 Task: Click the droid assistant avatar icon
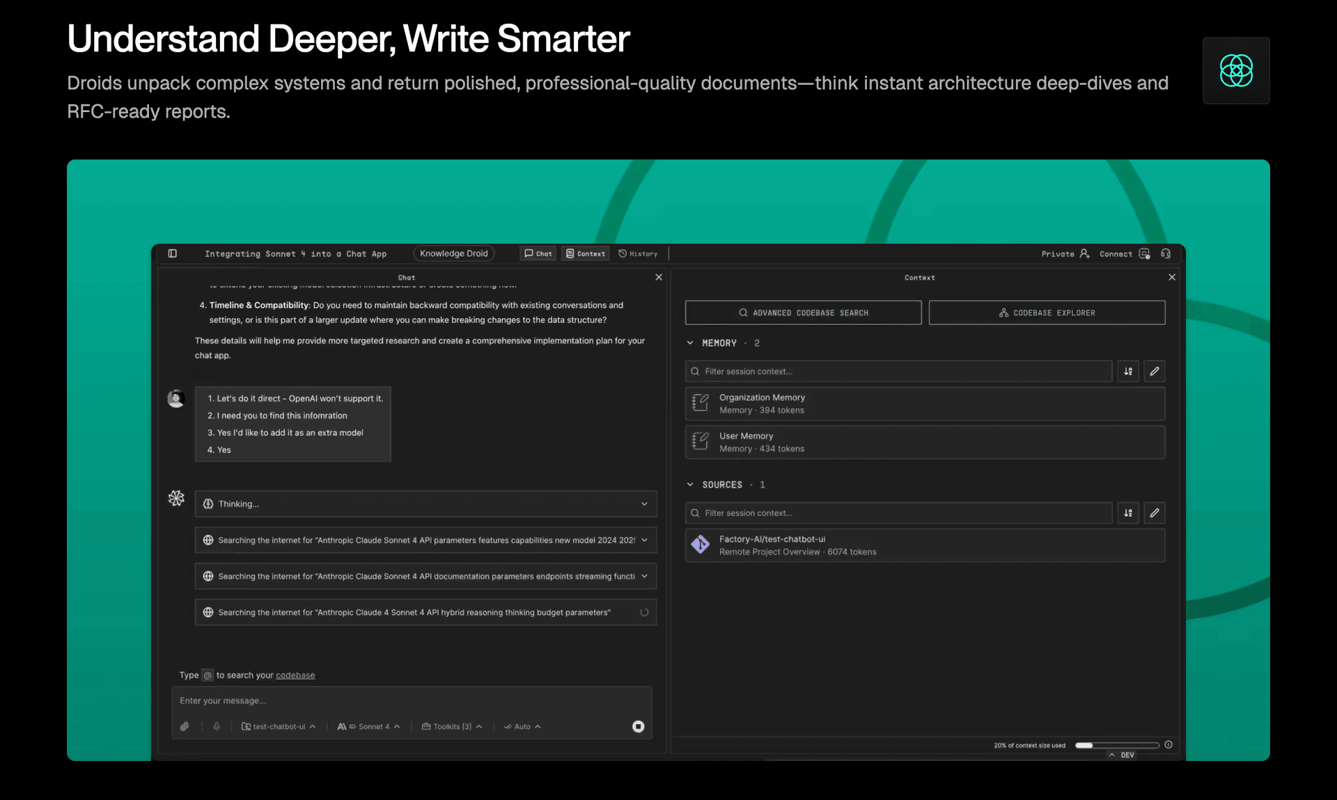[x=176, y=499]
